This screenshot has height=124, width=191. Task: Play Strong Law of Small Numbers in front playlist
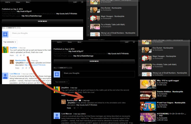tap(147, 74)
